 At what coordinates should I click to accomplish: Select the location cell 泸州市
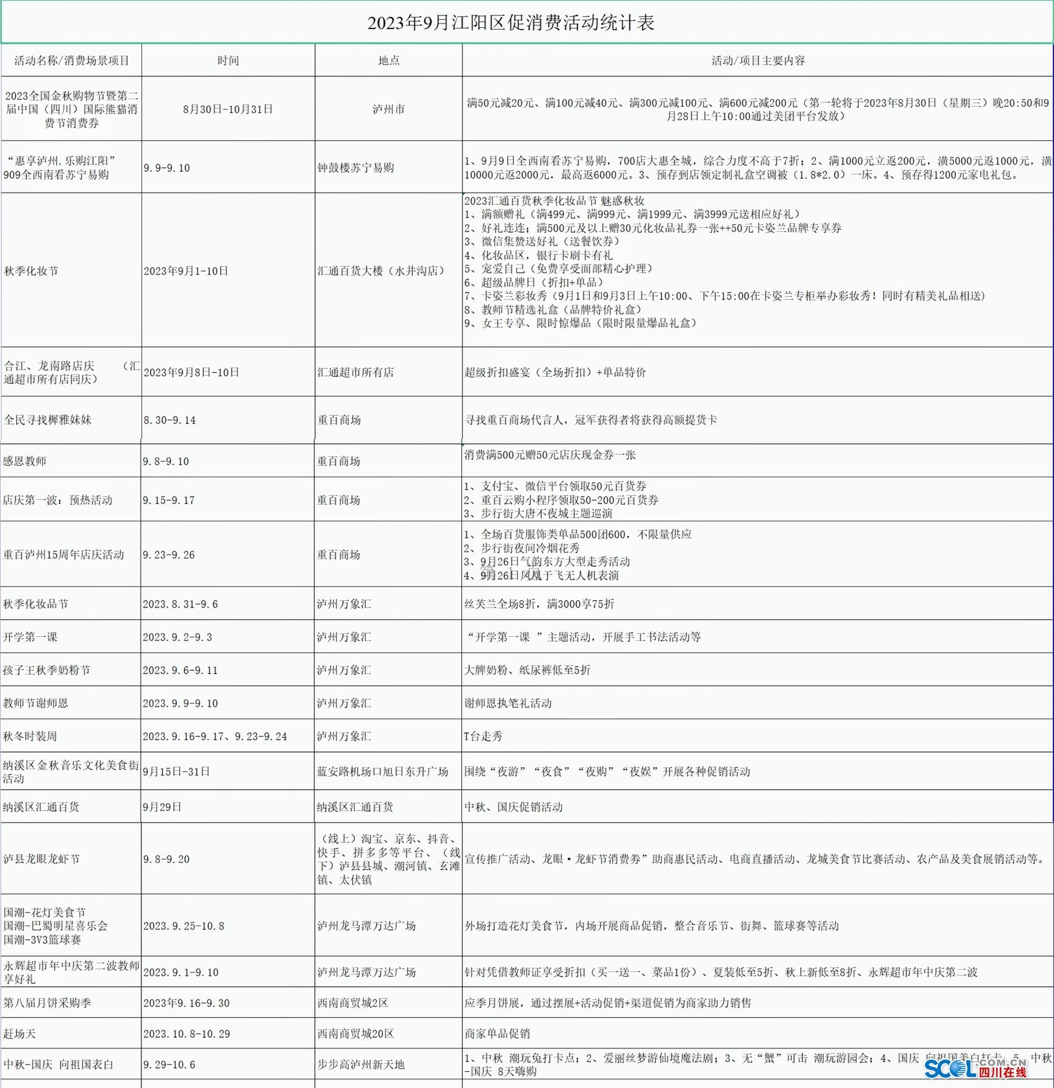coord(389,109)
